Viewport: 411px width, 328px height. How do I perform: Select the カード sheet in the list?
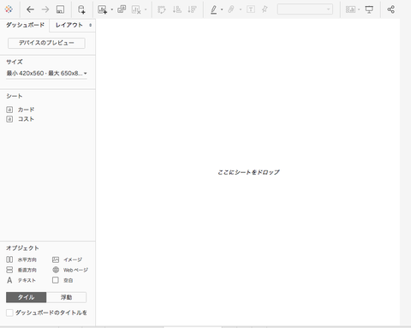click(26, 110)
